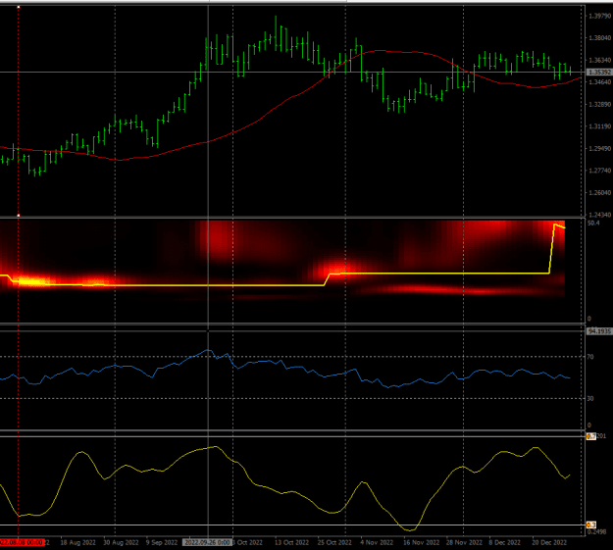Select the bottom anchor point of red vertical line
613x550 pixels.
(x=19, y=216)
